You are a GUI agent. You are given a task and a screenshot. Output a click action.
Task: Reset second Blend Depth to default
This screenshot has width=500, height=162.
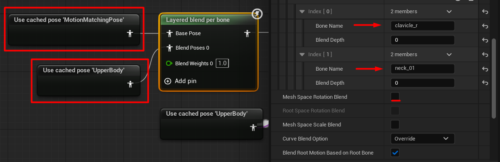[x=485, y=83]
